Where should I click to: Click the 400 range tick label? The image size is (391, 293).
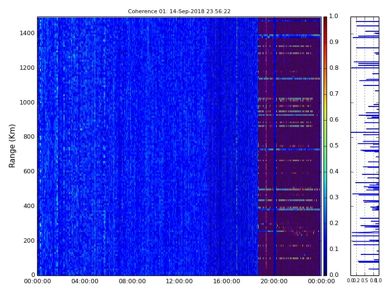29,206
